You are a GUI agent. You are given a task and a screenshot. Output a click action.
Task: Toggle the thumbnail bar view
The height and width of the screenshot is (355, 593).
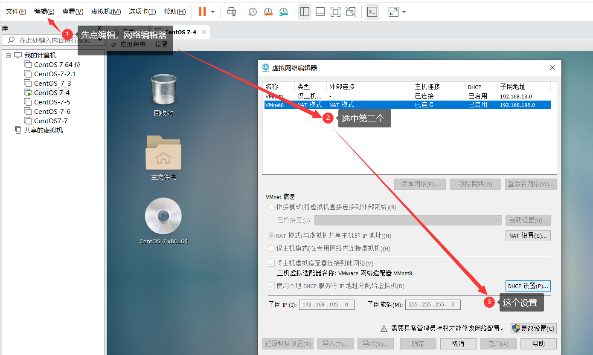pos(320,12)
